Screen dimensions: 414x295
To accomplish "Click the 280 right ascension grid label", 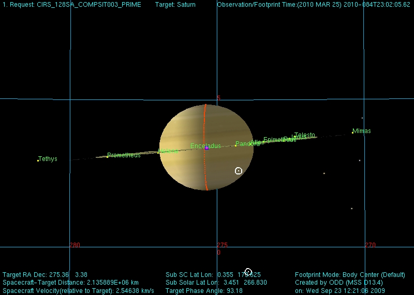I will [75, 245].
